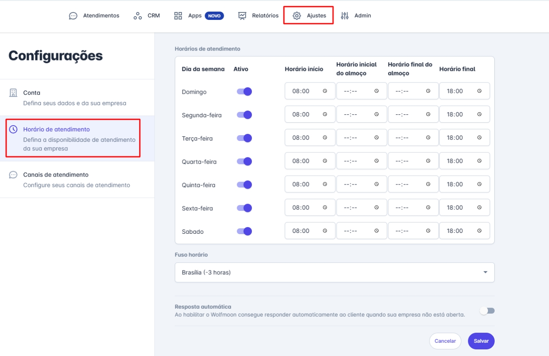Open the Fuso horário dropdown
Viewport: 549px width, 356px height.
(334, 272)
